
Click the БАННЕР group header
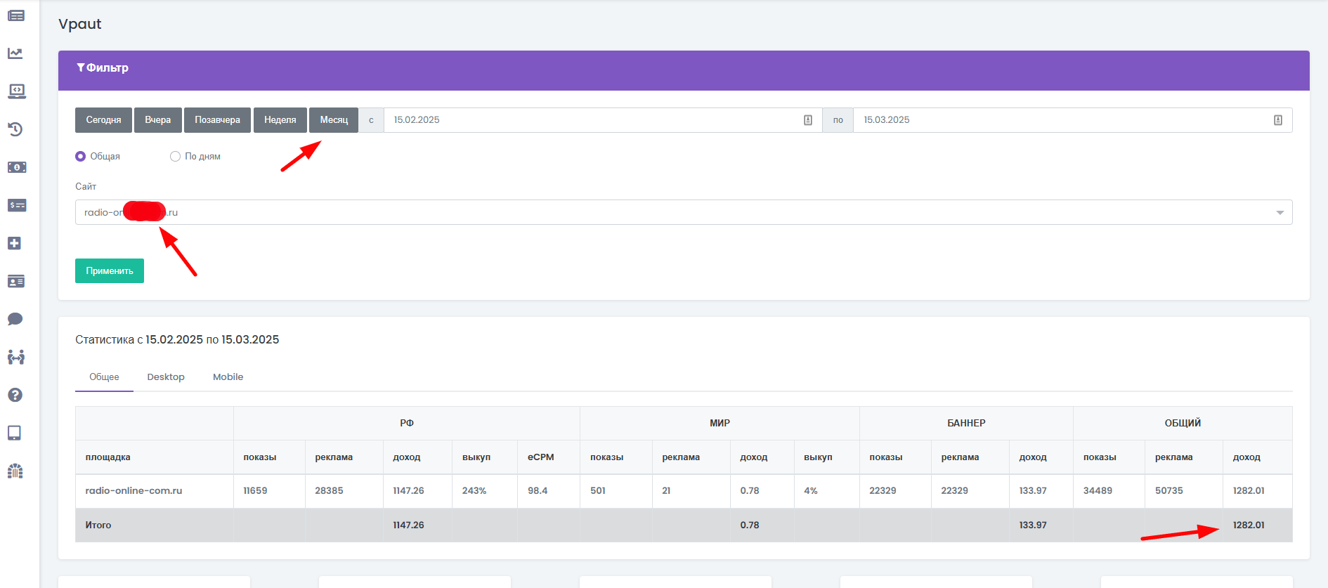pyautogui.click(x=966, y=423)
